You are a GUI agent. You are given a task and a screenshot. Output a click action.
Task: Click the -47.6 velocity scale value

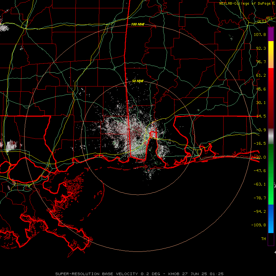pos(260,171)
